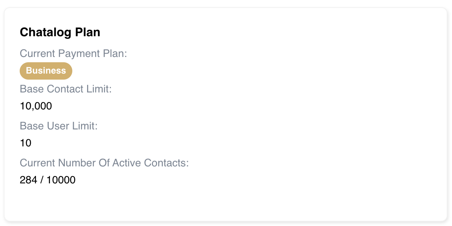Click the word Contacts in the last label
The width and height of the screenshot is (452, 226).
point(166,163)
